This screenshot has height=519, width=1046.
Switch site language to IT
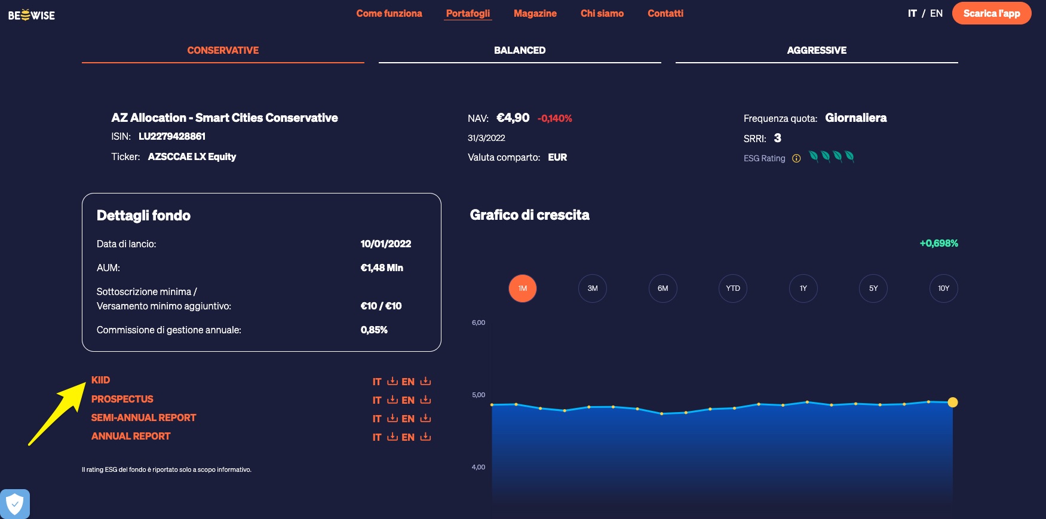[912, 13]
